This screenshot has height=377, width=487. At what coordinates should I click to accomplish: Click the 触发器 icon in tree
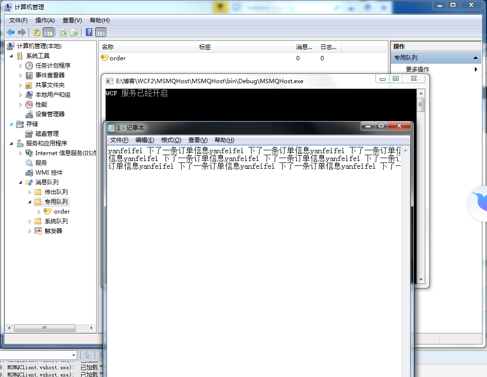pyautogui.click(x=38, y=231)
